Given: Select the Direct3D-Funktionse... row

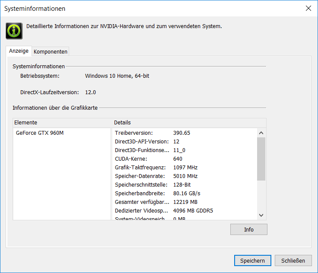Looking at the screenshot, I should (185, 150).
